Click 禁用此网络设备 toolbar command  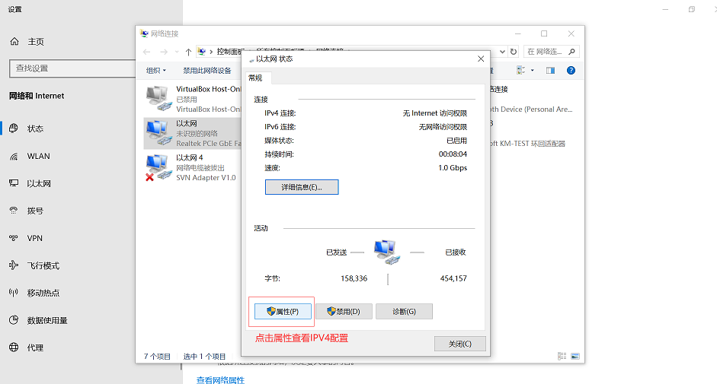206,71
